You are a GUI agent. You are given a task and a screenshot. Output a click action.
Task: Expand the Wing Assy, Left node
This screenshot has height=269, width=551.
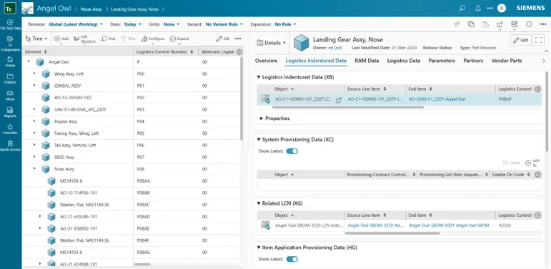[x=34, y=73]
